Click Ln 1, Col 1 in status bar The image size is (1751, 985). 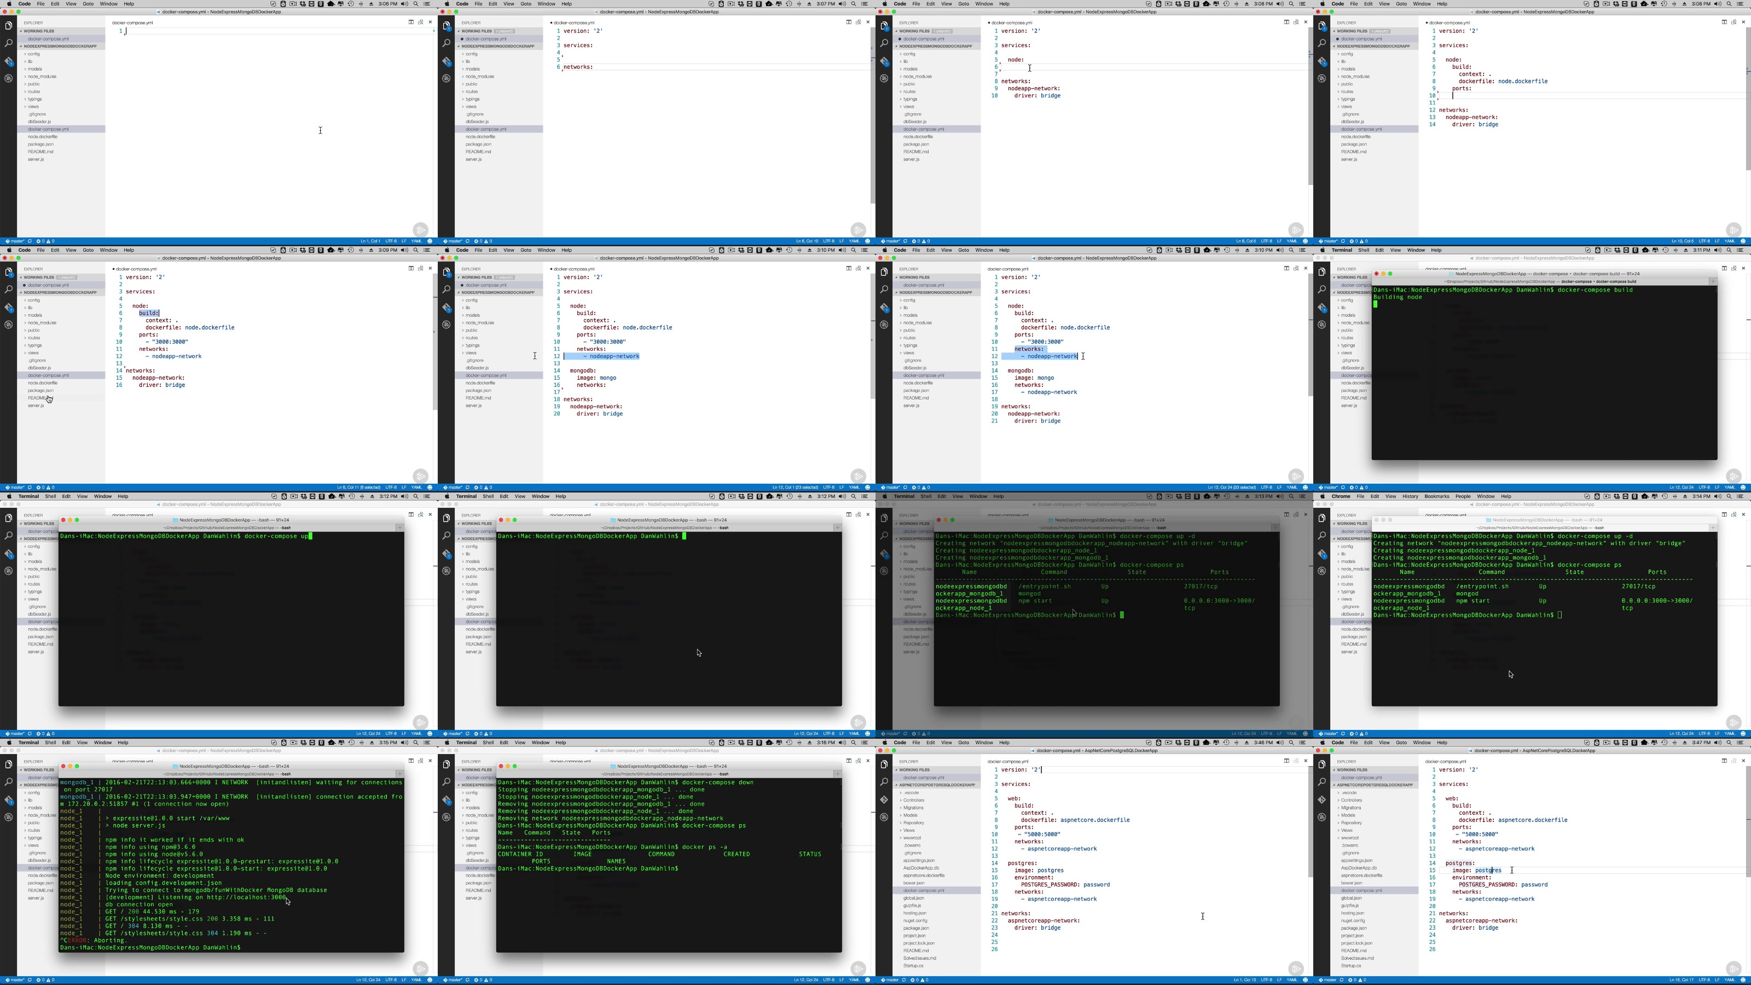tap(370, 241)
